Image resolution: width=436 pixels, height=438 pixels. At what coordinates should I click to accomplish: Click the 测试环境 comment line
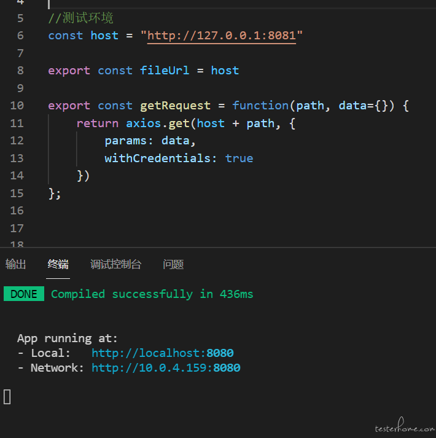(80, 18)
